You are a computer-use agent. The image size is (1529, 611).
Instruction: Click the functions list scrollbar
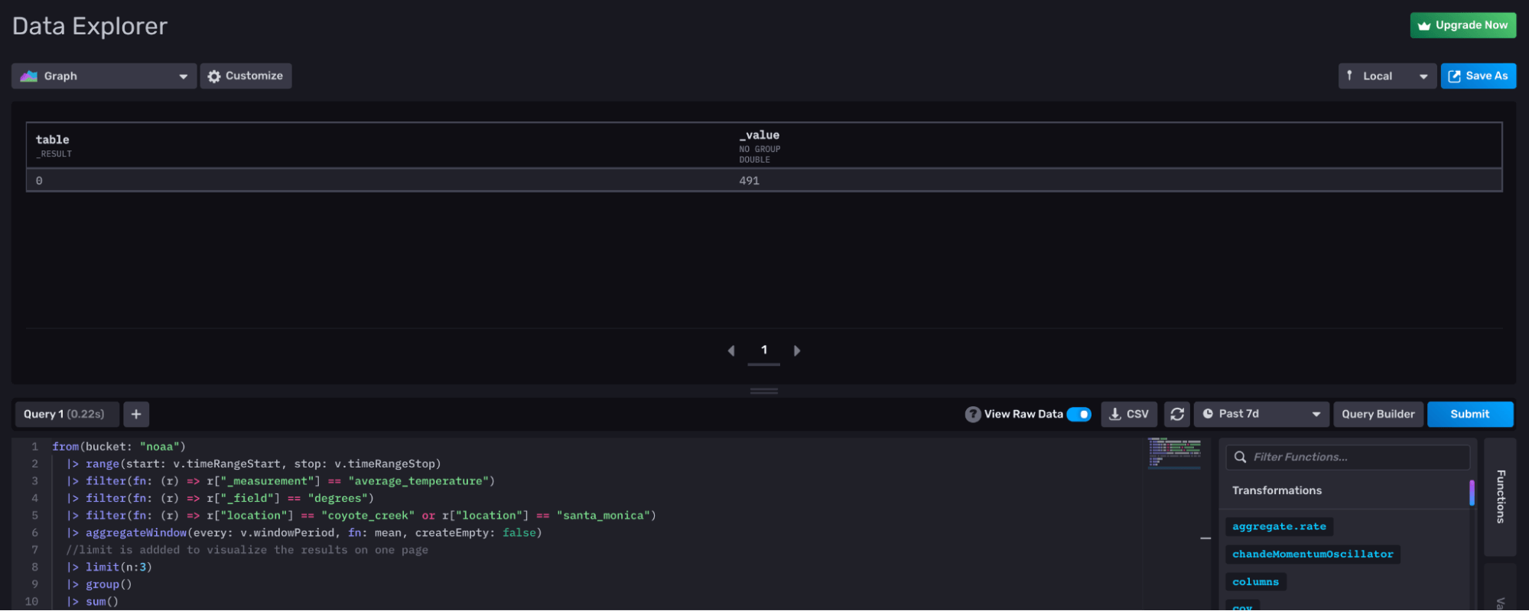tap(1472, 493)
